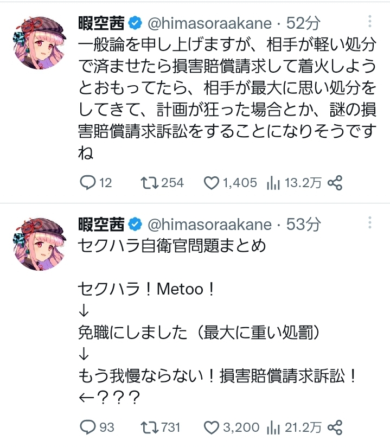Share the first tweet posted 52分 ago
Viewport: 390px width, 447px height.
tap(336, 183)
